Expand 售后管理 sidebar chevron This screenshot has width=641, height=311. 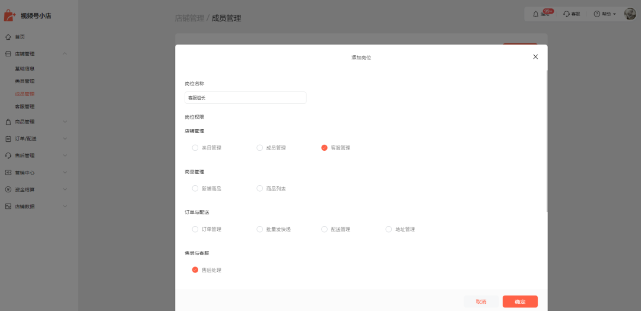coord(65,155)
